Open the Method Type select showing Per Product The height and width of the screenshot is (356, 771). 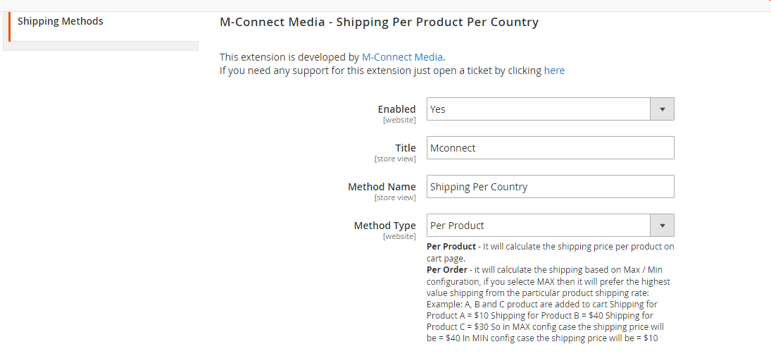click(539, 226)
